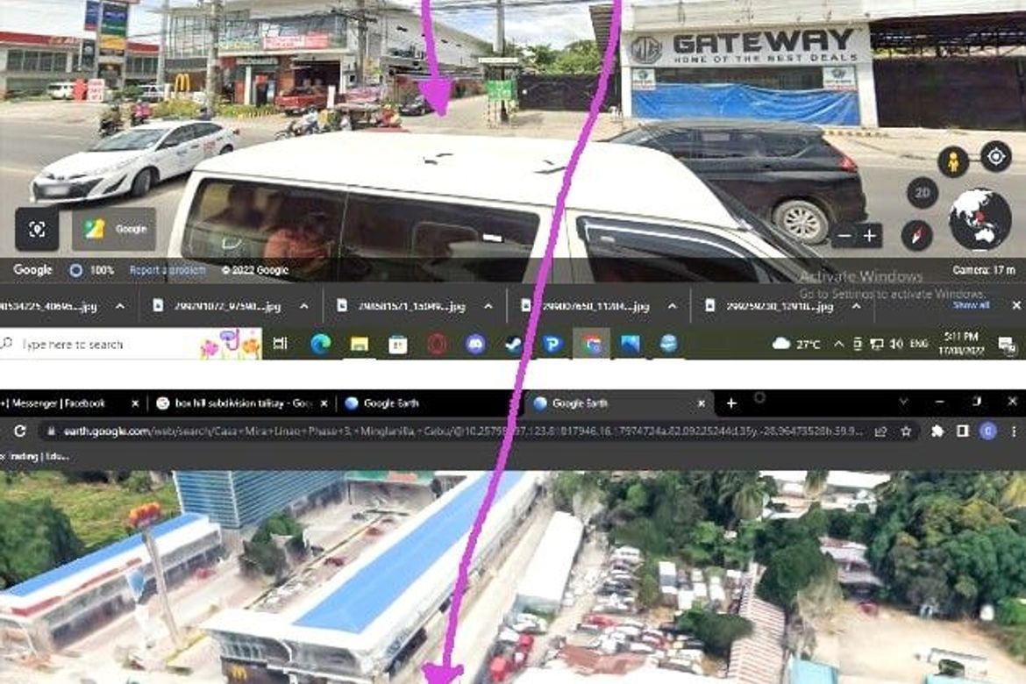Viewport: 1026px width, 684px height.
Task: Click the © 2022 Google attribution
Action: [255, 270]
